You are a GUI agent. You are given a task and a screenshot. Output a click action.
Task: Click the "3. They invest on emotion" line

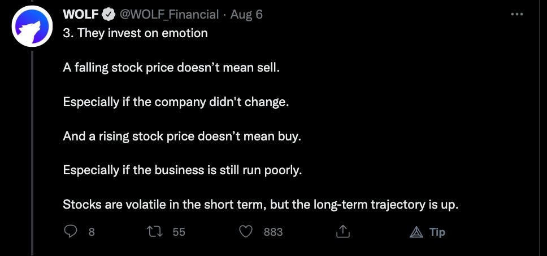[135, 33]
